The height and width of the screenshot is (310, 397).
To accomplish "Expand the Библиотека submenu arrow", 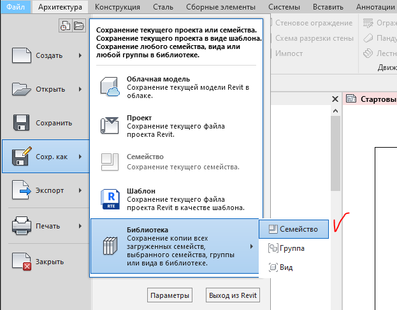I will tap(250, 246).
